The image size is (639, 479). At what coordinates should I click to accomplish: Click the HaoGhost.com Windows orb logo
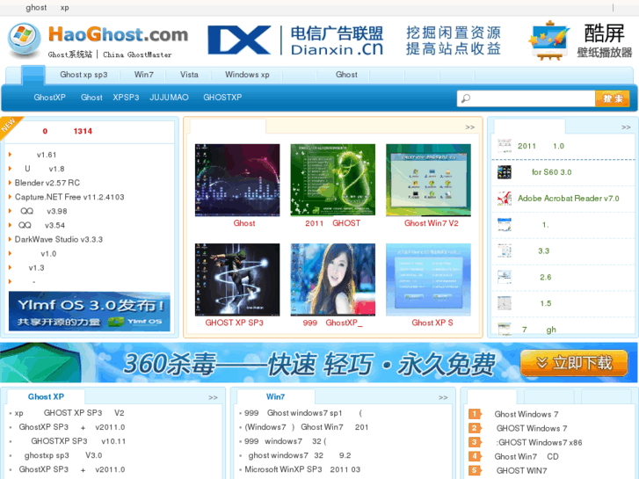[x=24, y=40]
